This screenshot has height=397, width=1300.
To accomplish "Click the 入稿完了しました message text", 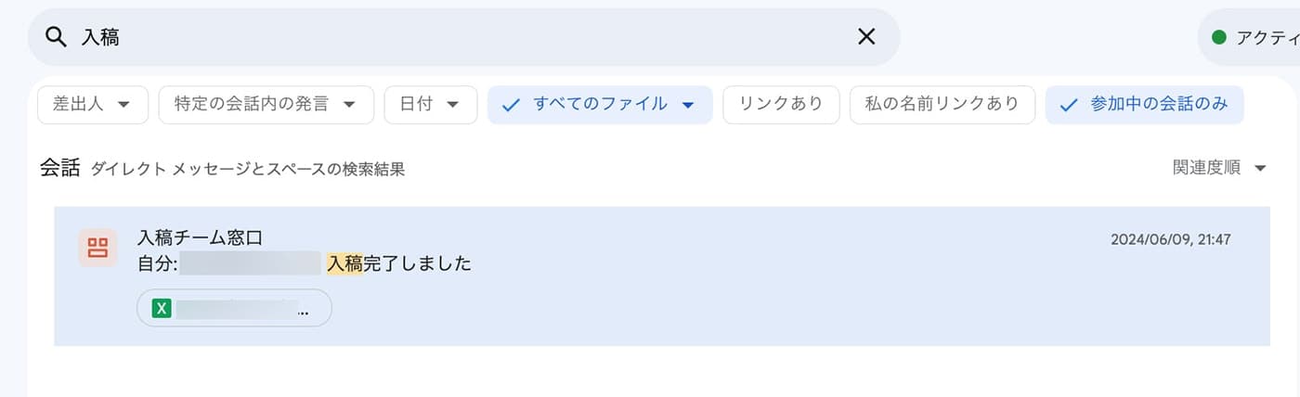I will tap(399, 264).
